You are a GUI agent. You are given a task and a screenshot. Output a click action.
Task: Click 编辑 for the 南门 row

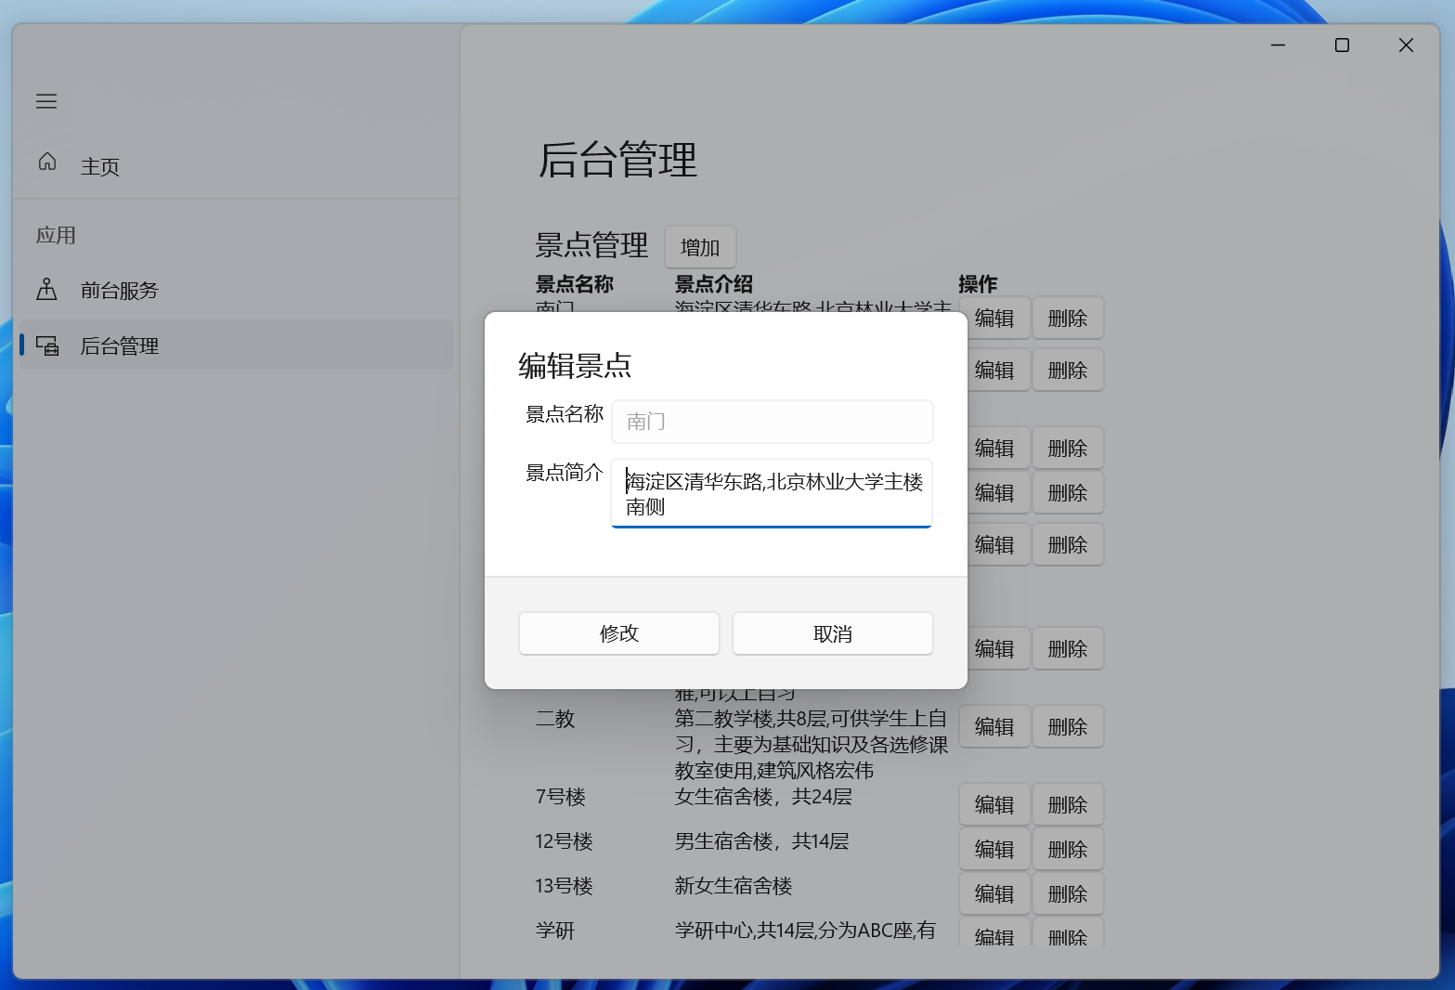[994, 319]
